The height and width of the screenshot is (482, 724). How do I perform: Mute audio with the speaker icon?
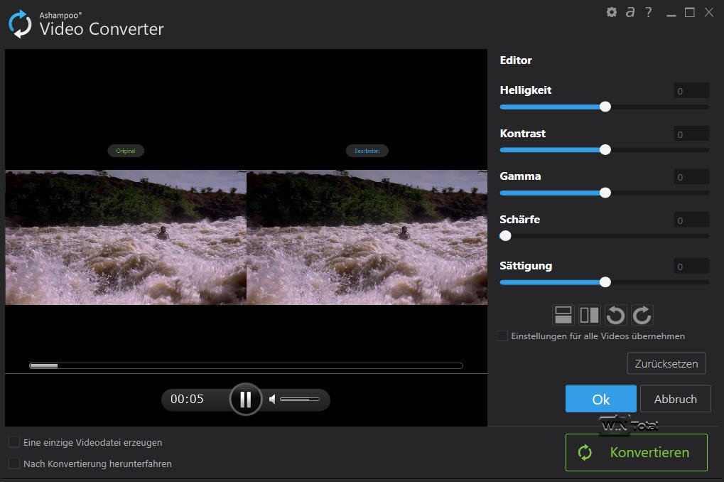click(x=273, y=400)
